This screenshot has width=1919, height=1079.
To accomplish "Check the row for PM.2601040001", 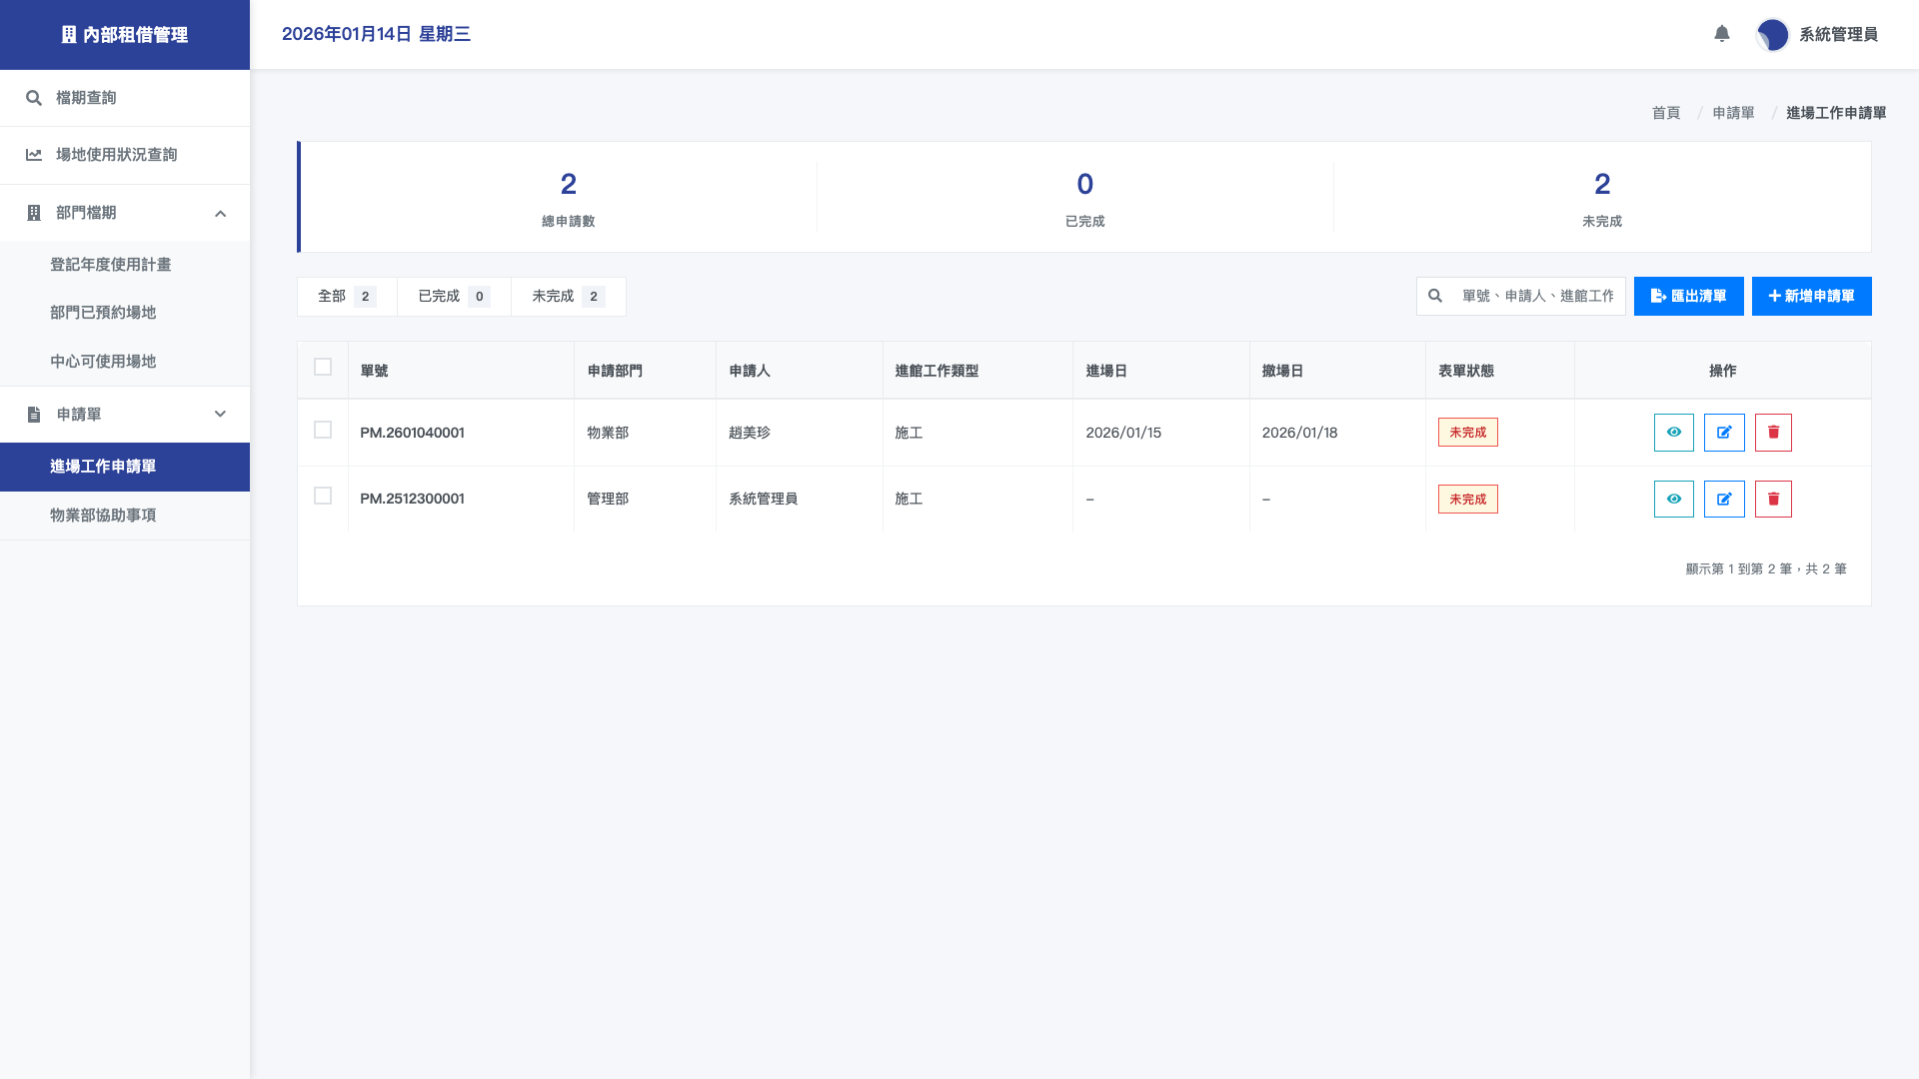I will coord(323,431).
